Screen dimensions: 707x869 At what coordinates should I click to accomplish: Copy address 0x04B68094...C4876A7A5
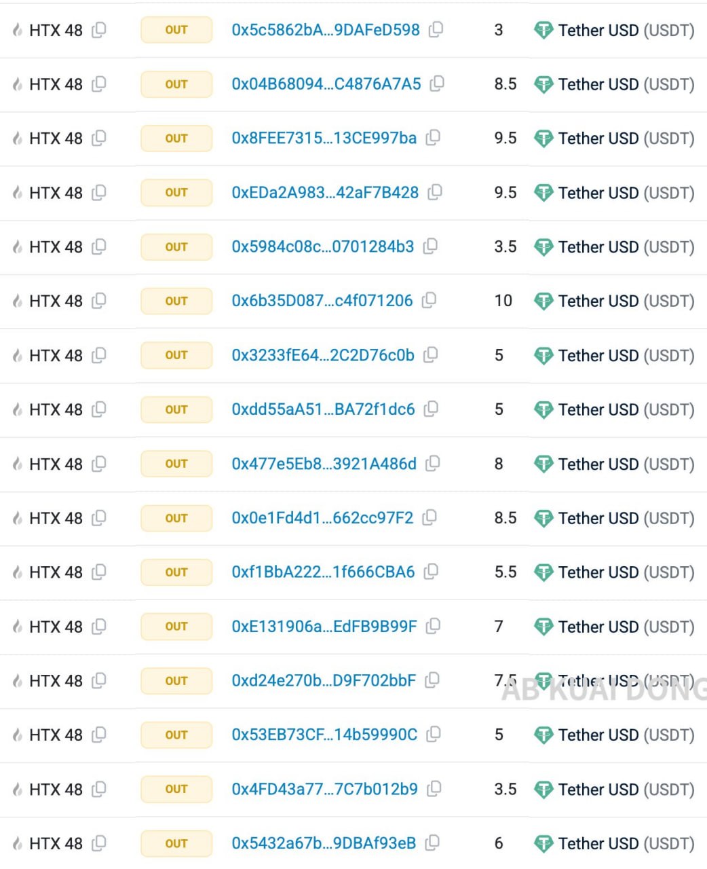tap(438, 84)
